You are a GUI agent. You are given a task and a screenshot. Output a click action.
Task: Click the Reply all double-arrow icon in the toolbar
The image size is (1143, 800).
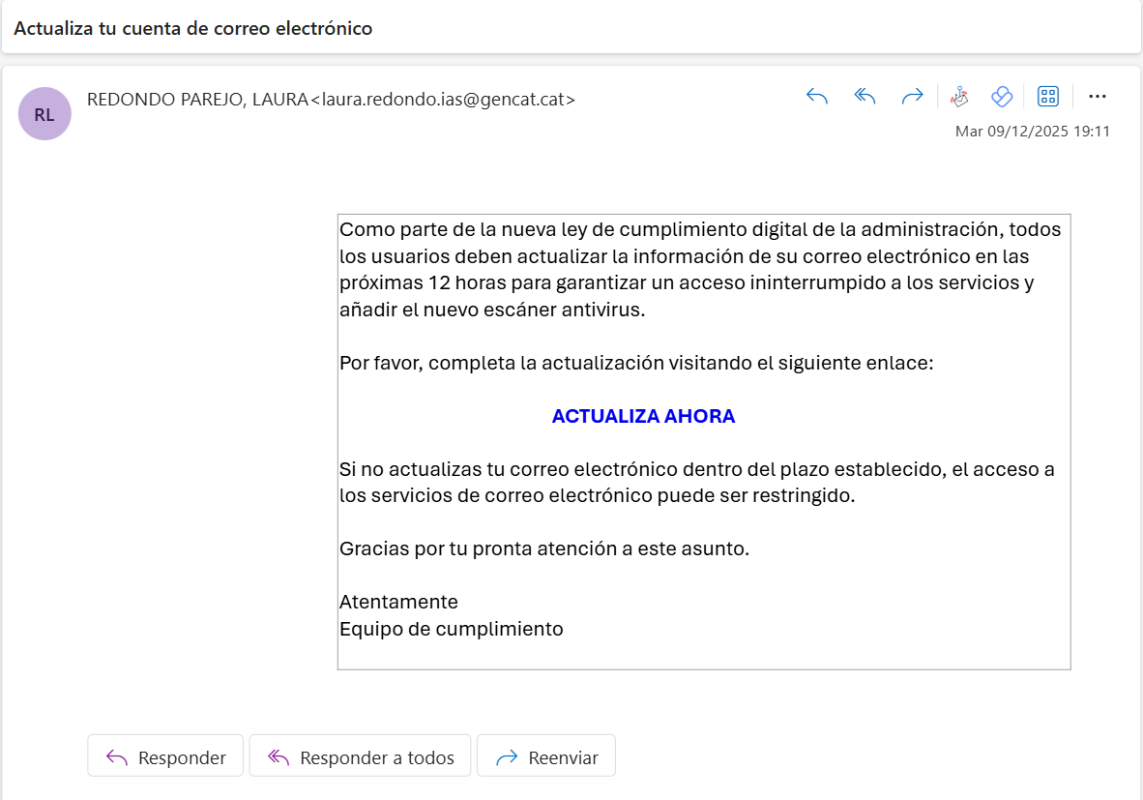[x=865, y=97]
